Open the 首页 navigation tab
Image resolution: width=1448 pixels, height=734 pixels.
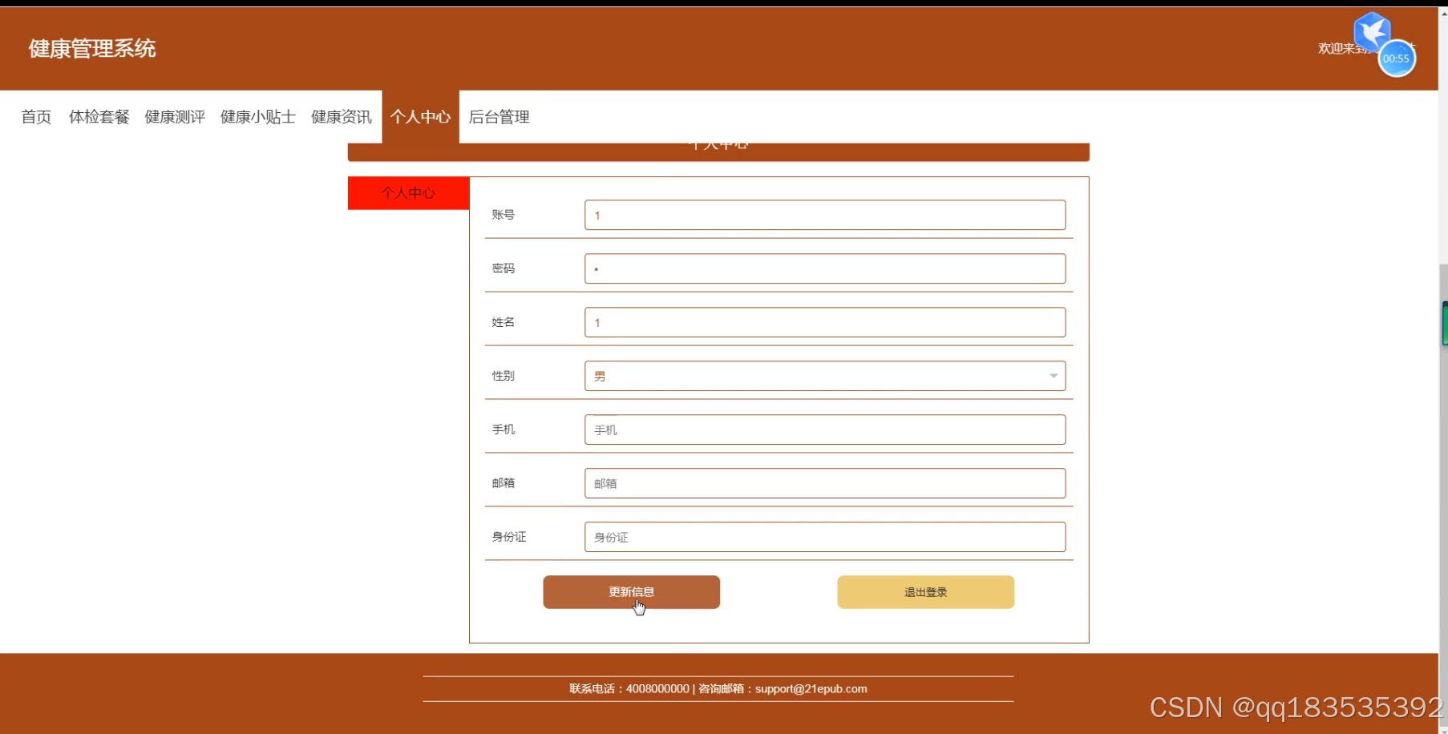(36, 117)
